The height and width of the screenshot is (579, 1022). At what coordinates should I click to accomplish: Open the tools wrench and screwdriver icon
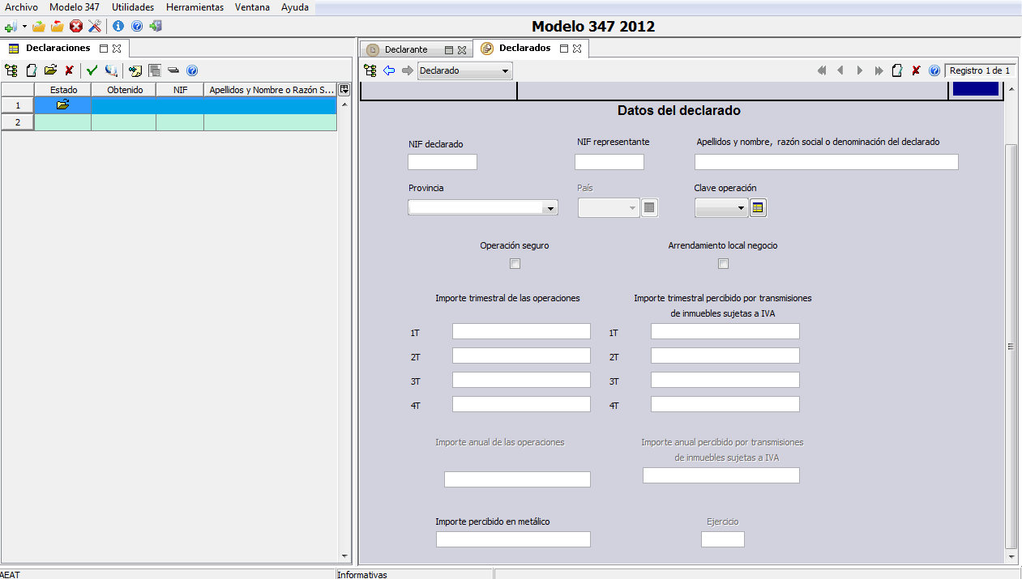(x=95, y=26)
